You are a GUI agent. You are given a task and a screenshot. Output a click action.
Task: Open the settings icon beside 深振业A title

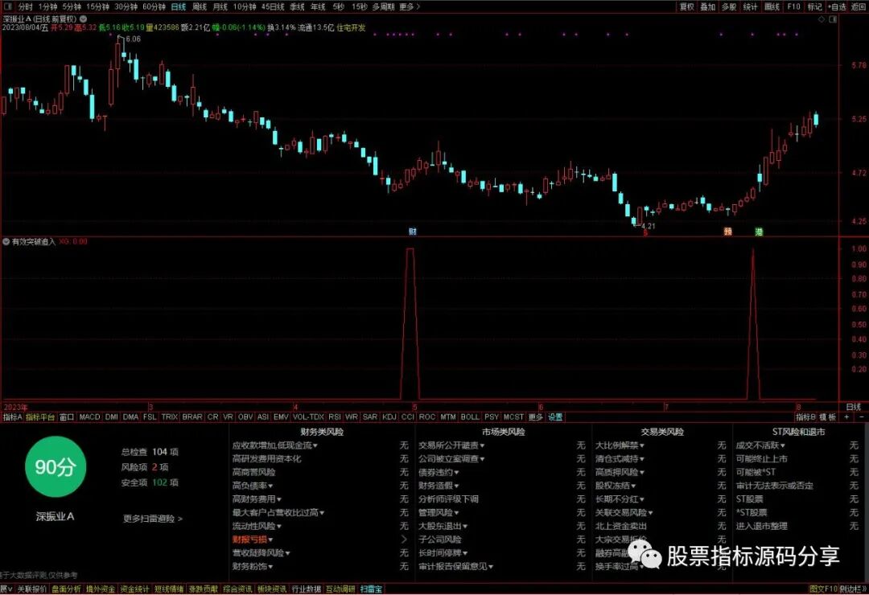(x=83, y=18)
